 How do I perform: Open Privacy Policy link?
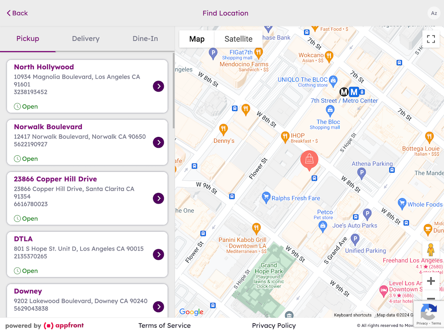pyautogui.click(x=274, y=326)
